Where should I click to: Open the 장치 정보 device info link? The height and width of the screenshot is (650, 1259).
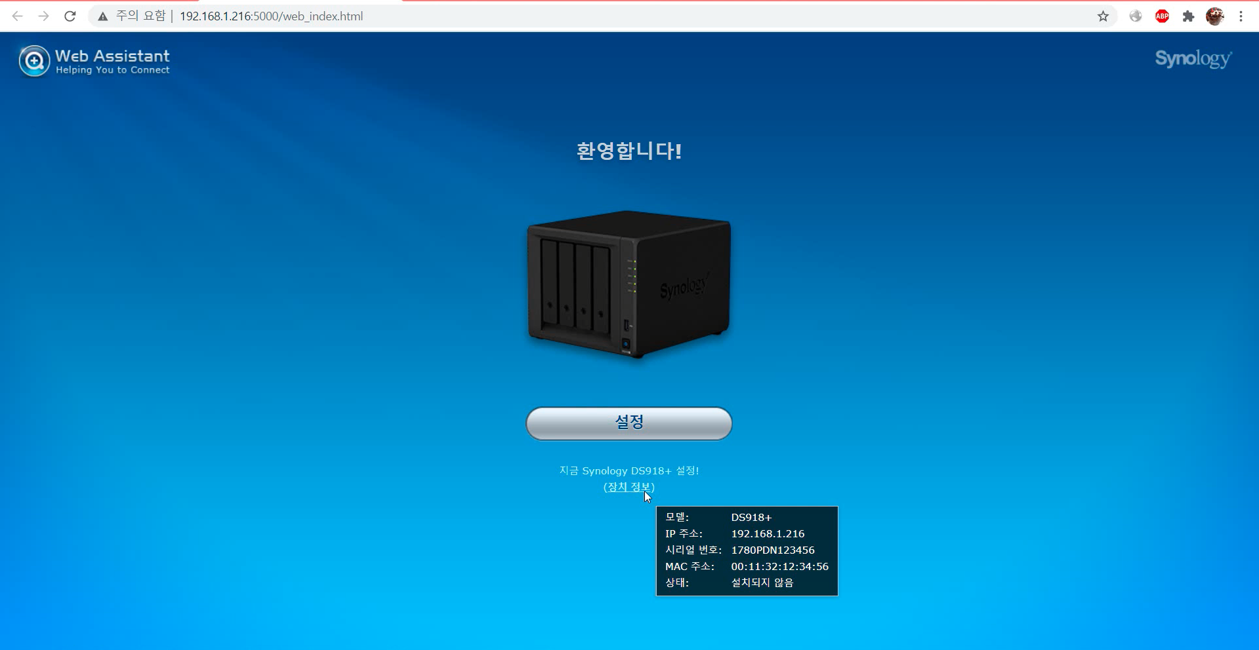(629, 487)
